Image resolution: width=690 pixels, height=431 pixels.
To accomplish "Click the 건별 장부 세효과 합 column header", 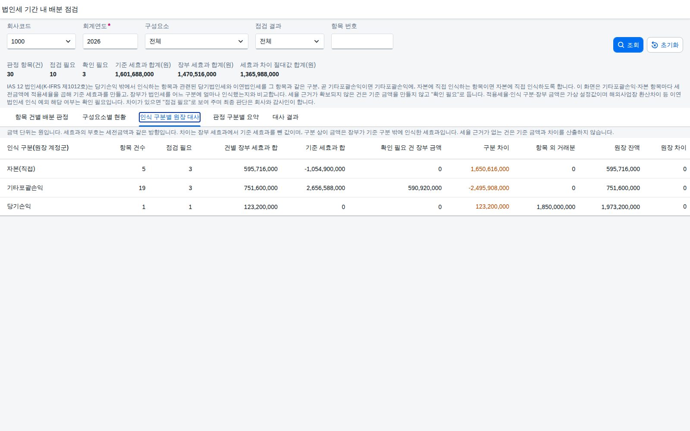I will click(251, 148).
